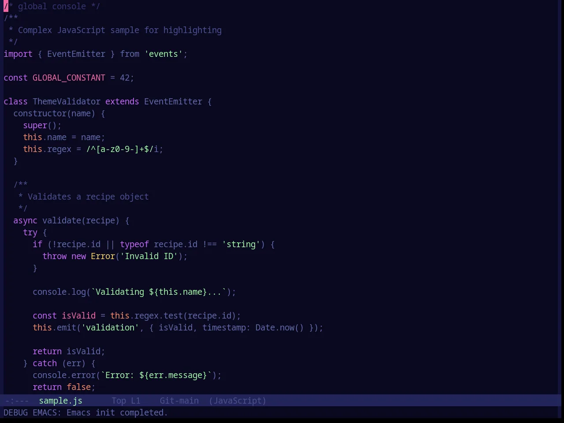The width and height of the screenshot is (564, 423).
Task: Place cursor on 'global console' comment
Action: [x=52, y=6]
